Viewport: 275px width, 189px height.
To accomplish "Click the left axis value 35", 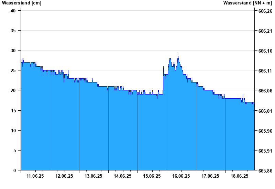I will (x=13, y=31).
